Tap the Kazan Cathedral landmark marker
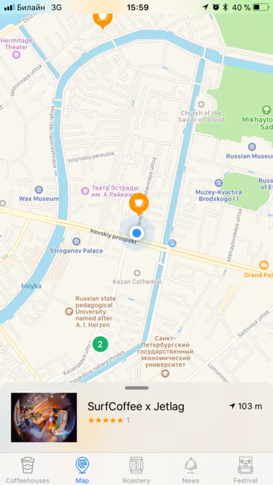This screenshot has height=485, width=273. (x=137, y=273)
